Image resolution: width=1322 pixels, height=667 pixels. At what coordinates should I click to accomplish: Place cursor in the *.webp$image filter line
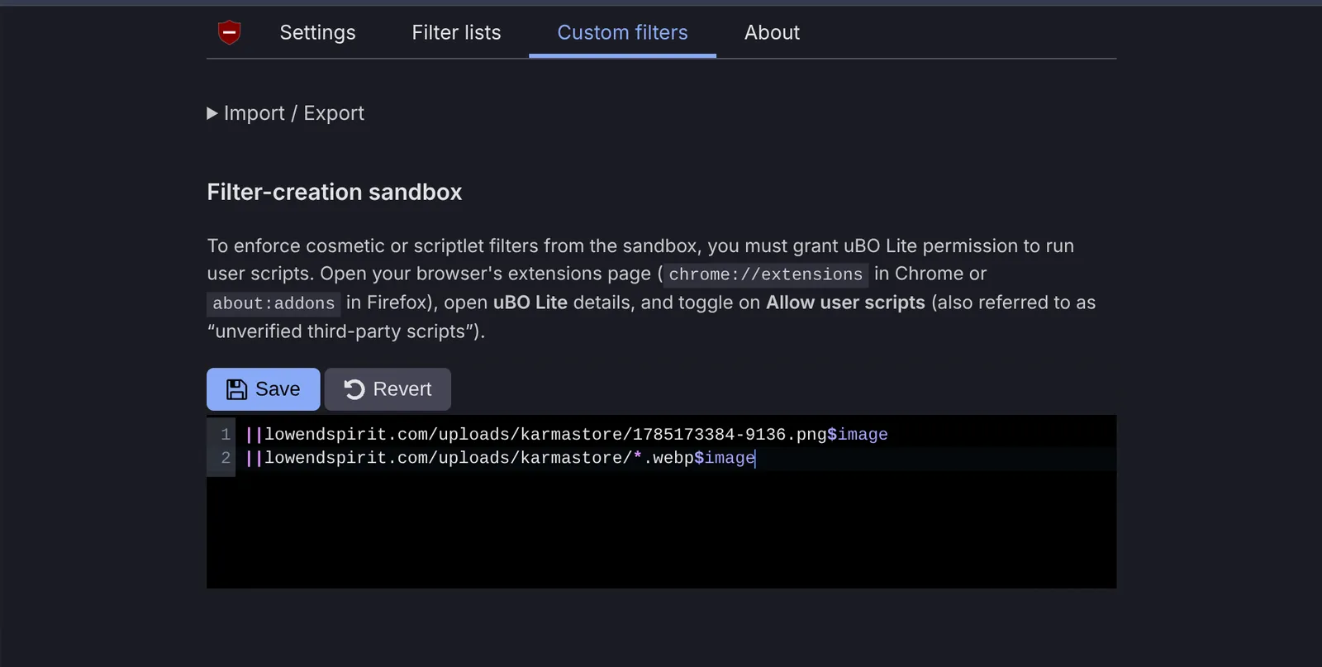tap(501, 458)
